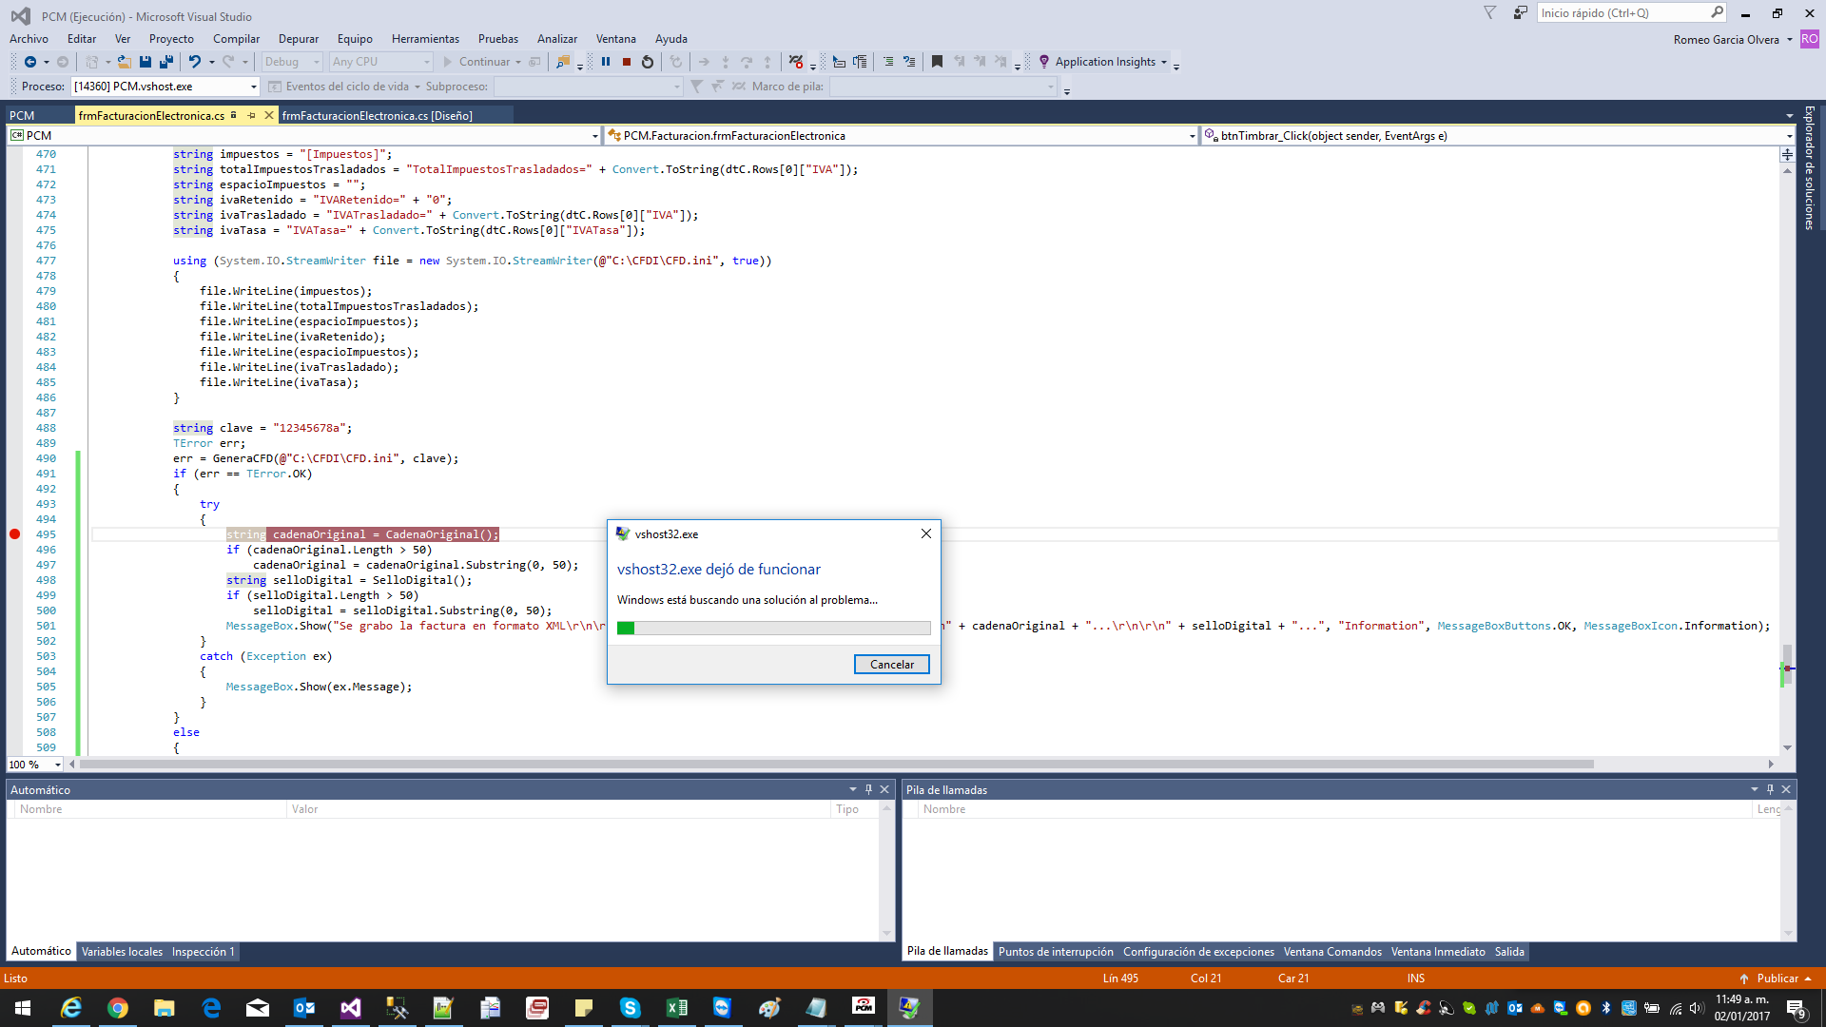
Task: Toggle bookmark icon in toolbar
Action: (937, 62)
